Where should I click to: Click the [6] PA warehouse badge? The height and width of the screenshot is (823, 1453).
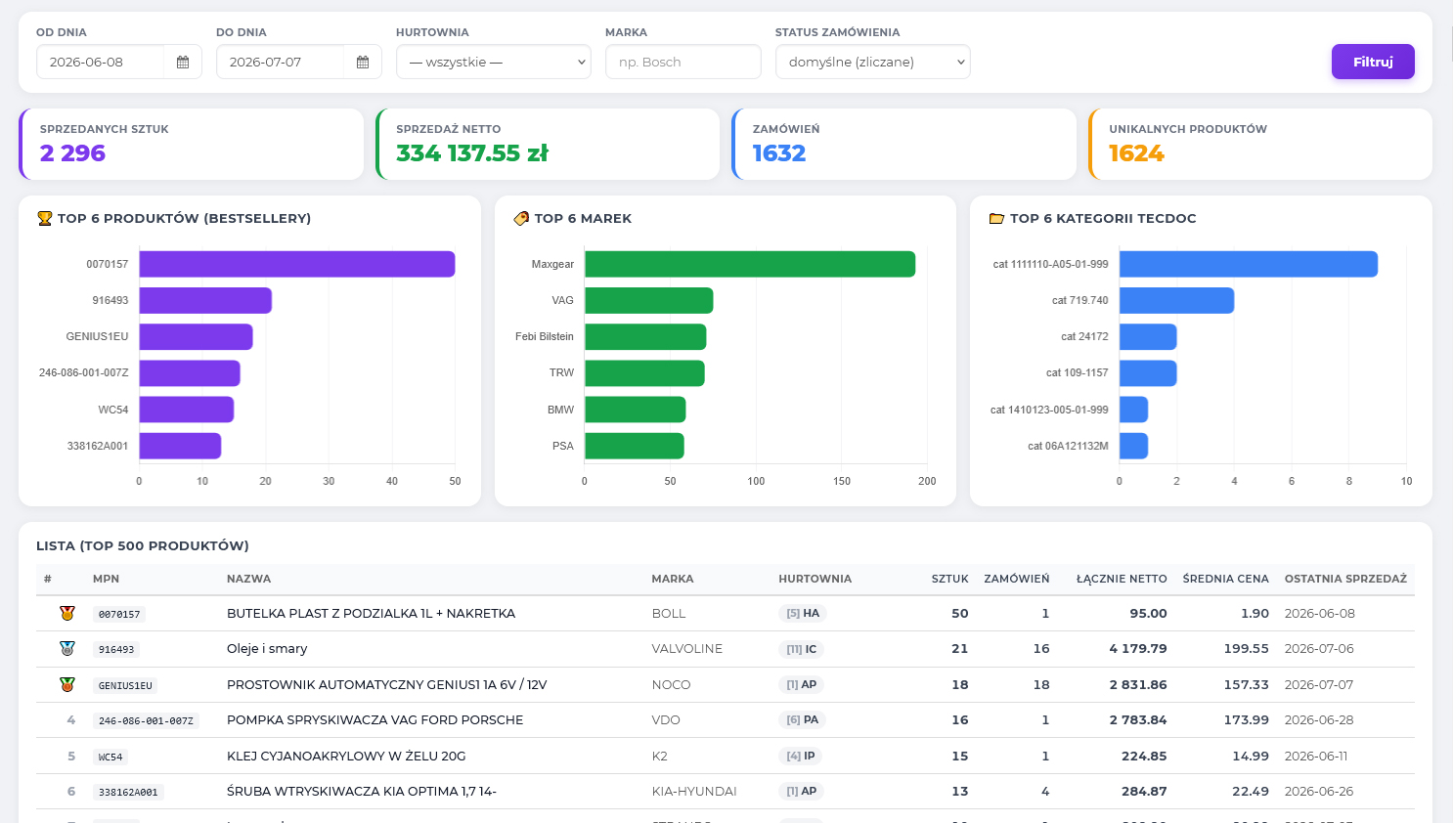click(802, 720)
